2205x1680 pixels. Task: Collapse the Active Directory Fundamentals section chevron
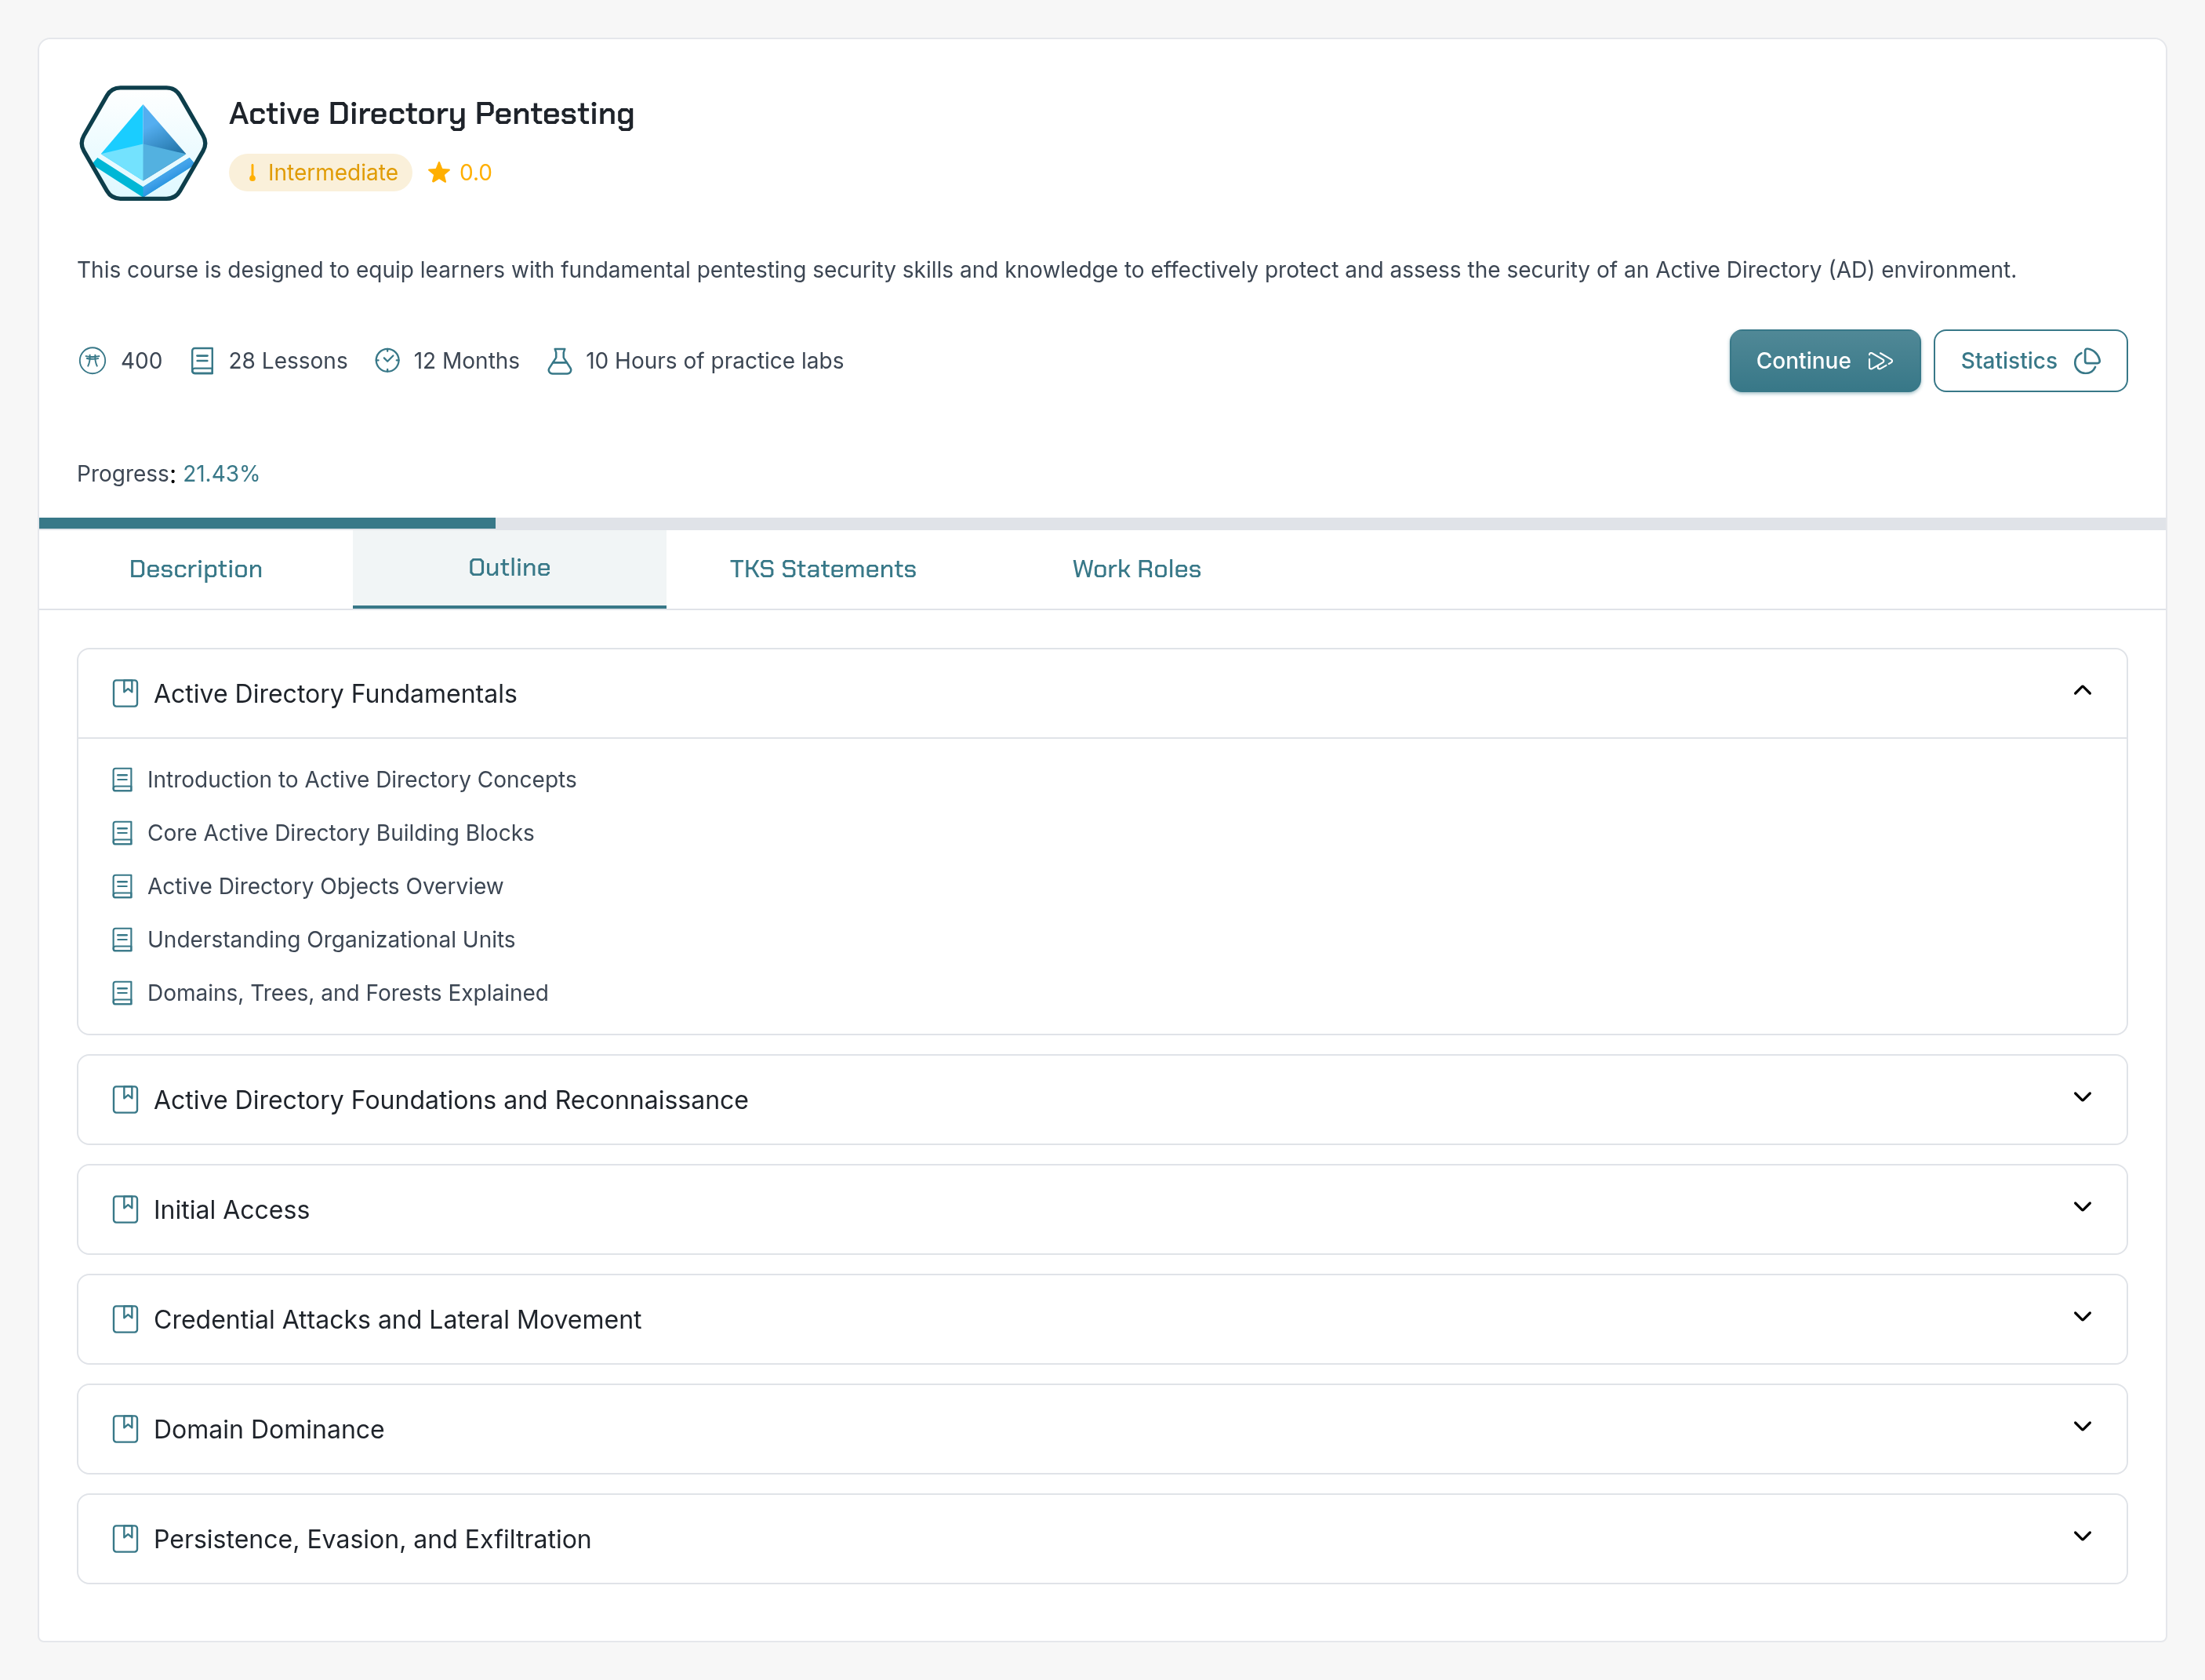[x=2082, y=691]
